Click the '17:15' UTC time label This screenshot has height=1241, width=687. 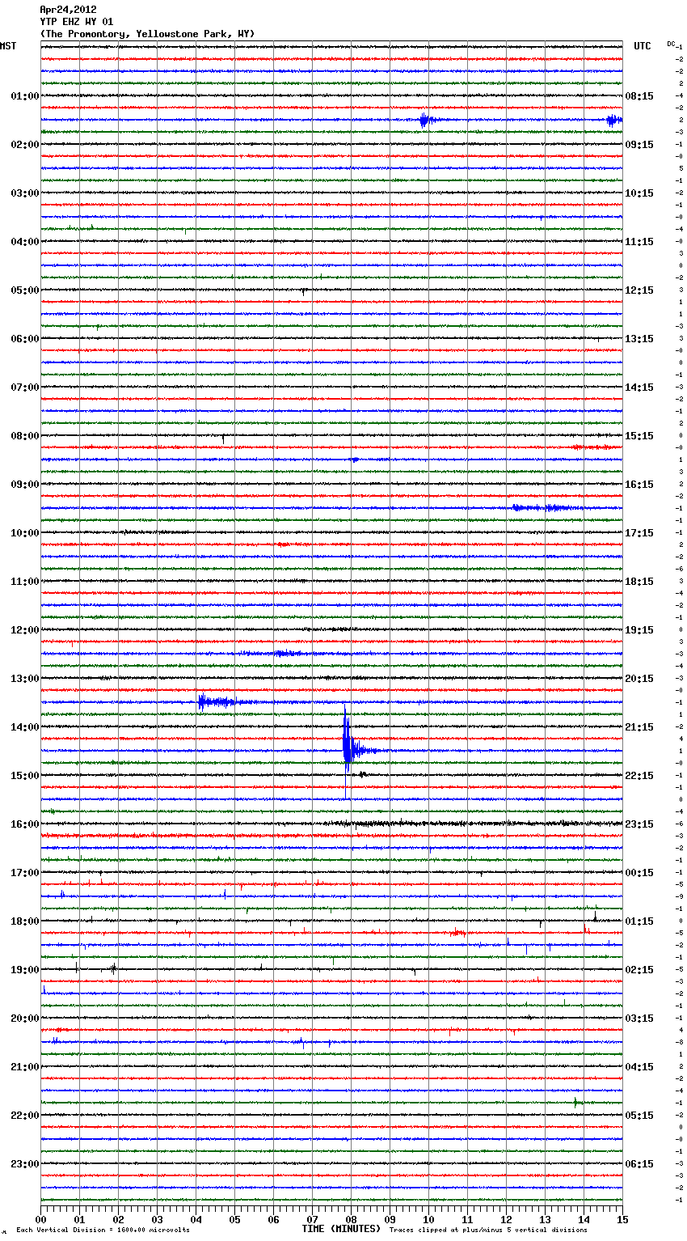(639, 533)
